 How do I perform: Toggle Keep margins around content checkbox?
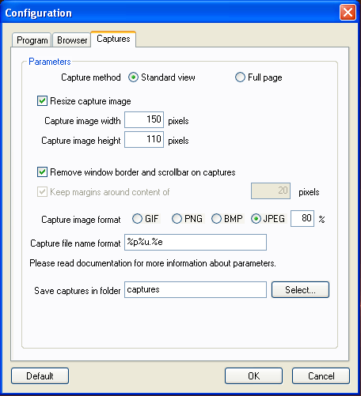42,192
